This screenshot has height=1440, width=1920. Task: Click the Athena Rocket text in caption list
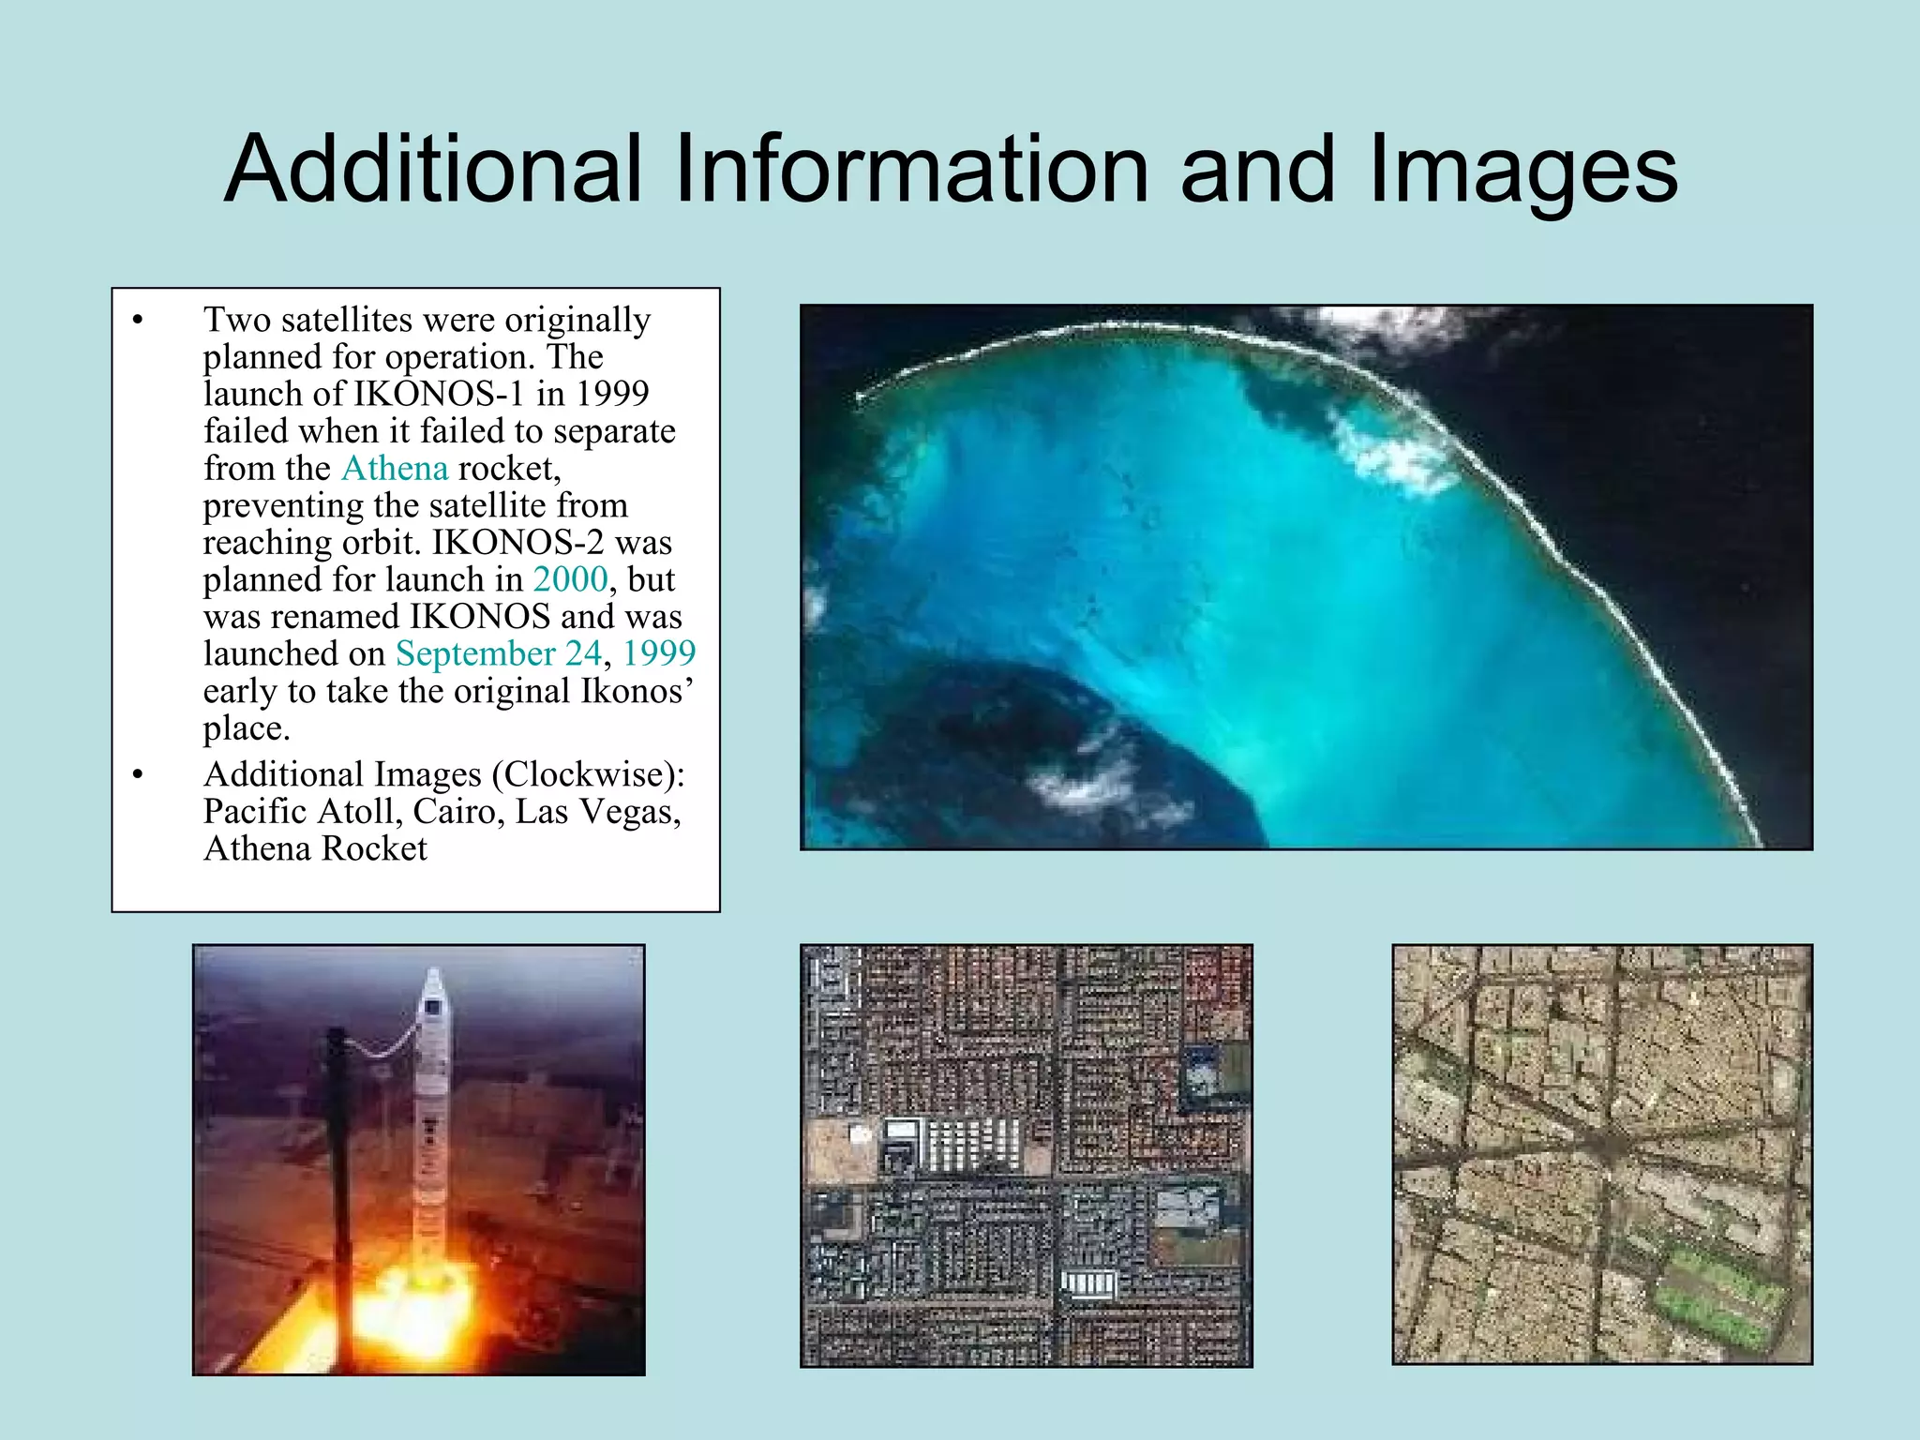pyautogui.click(x=315, y=849)
